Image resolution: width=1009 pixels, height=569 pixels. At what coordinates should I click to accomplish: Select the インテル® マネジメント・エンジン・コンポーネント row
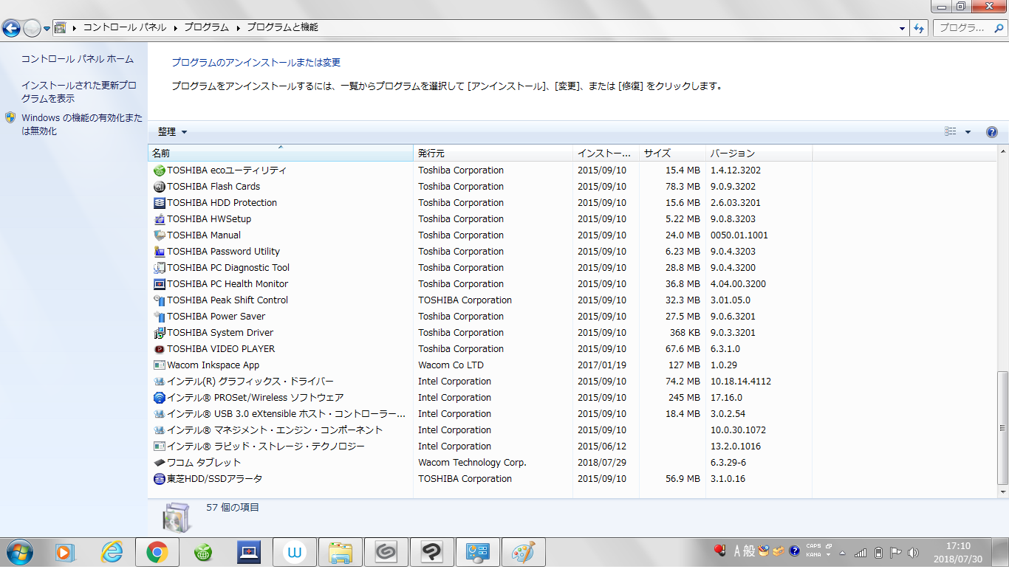(x=480, y=430)
